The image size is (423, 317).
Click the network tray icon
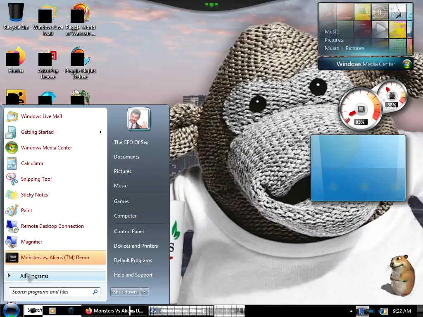[x=372, y=311]
